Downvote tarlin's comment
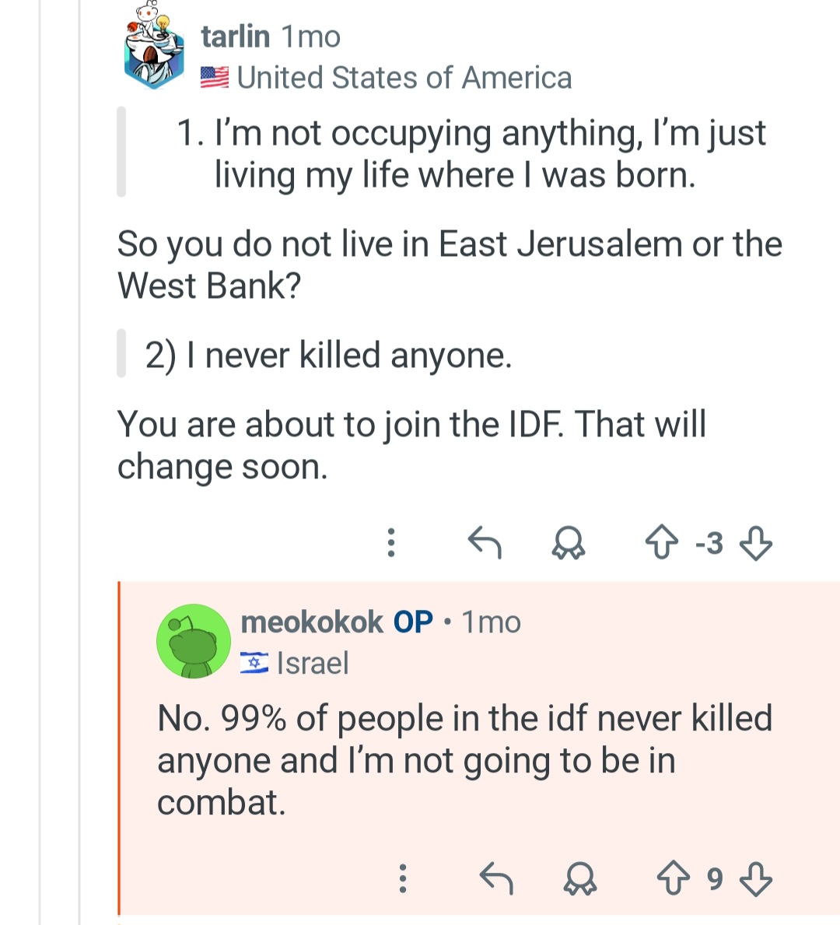The image size is (840, 925). pyautogui.click(x=755, y=542)
